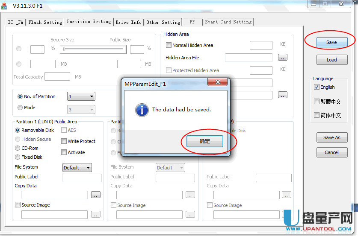Click the Load button
The height and width of the screenshot is (236, 358).
(x=331, y=60)
